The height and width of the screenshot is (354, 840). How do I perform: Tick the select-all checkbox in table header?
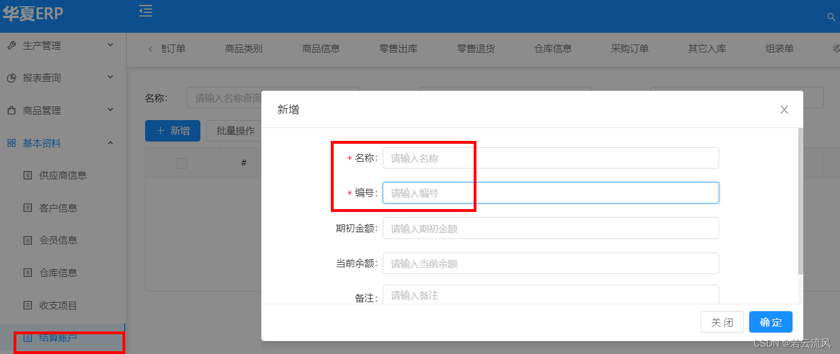pos(182,163)
